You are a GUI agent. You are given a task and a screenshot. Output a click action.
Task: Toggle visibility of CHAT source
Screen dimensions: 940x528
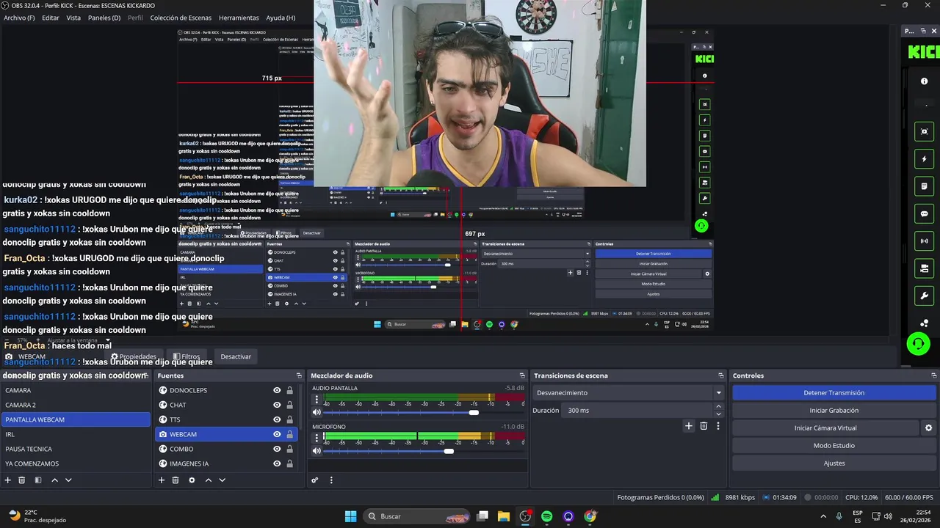click(x=277, y=405)
